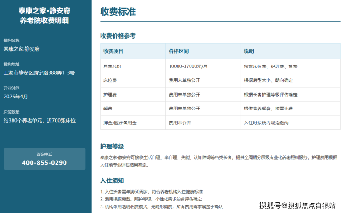343x213 pixels.
Task: Click the 400-855-0290 consultation phone number
Action: tap(44, 163)
